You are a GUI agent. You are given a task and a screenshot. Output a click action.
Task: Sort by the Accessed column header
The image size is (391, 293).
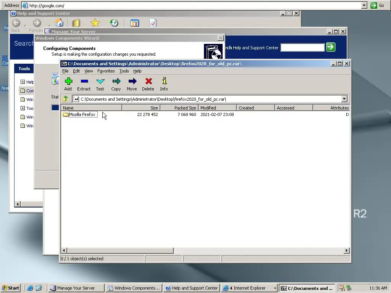[x=294, y=108]
